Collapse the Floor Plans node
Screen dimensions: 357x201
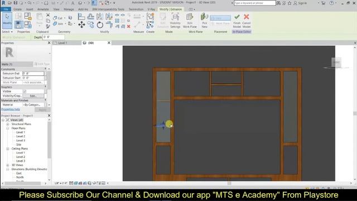point(7,128)
